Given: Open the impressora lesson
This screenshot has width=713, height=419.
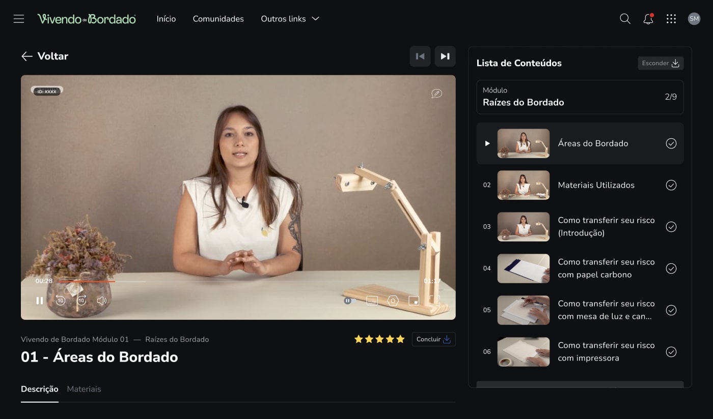Looking at the screenshot, I should tap(580, 352).
